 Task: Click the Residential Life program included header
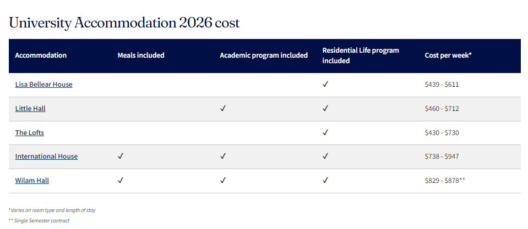click(x=361, y=55)
